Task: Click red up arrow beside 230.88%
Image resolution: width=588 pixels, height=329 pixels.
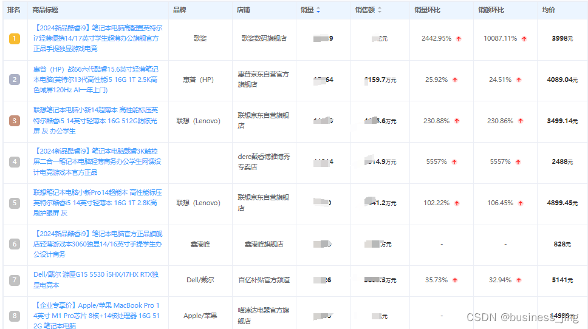Action: pos(457,121)
